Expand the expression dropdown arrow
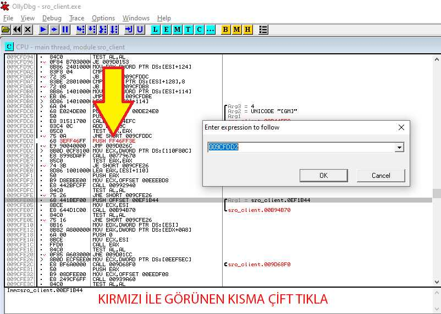The width and height of the screenshot is (441, 314). click(399, 147)
